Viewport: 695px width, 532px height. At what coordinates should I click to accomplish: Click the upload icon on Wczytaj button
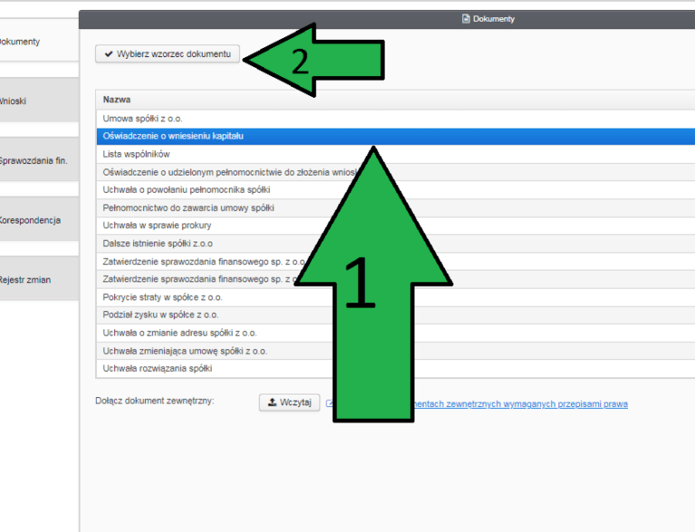pos(272,402)
